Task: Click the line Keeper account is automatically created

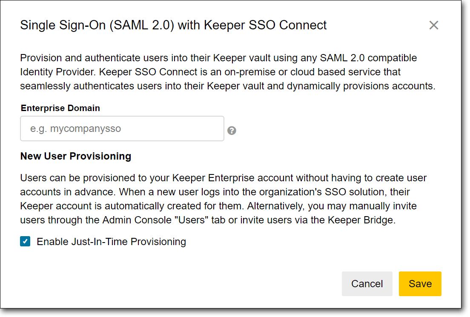Action: [x=218, y=206]
